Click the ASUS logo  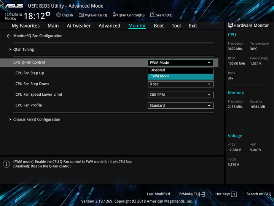(x=14, y=6)
